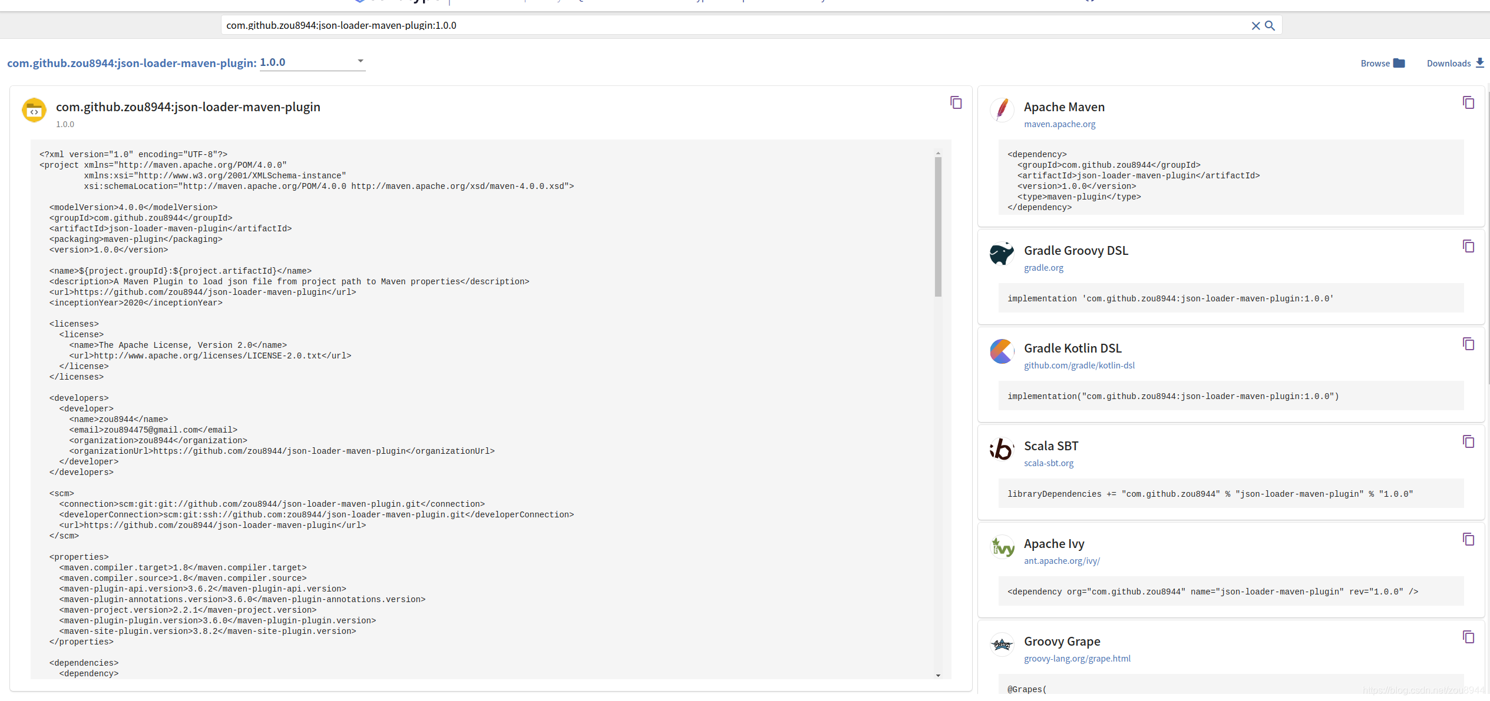Copy the Groovy Grape snippet
Screen dimensions: 1490x701
[x=1468, y=637]
